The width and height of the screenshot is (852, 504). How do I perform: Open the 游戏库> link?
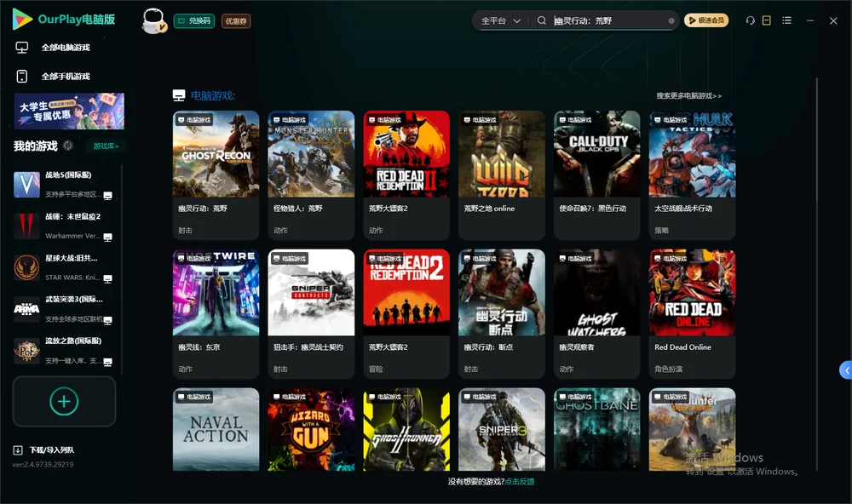(106, 146)
